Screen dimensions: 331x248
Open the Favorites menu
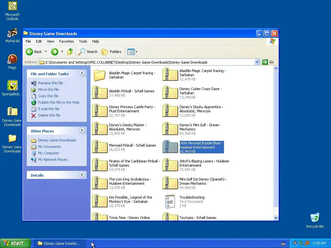67,41
